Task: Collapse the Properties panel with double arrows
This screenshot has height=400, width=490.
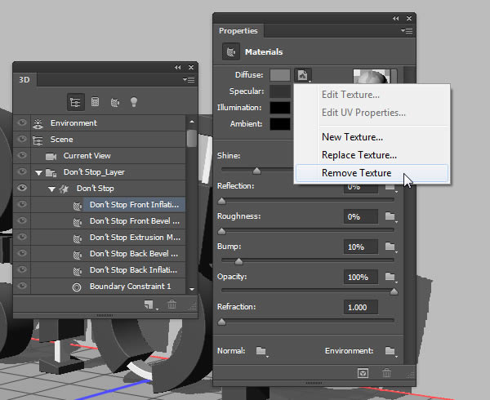Action: [x=395, y=19]
